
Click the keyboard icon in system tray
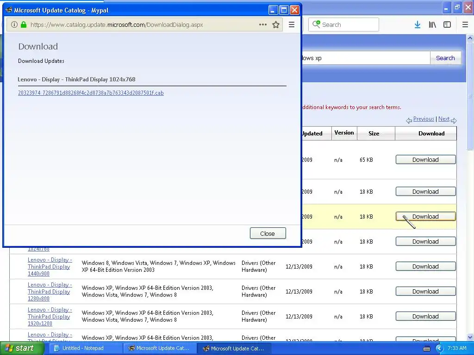click(426, 349)
